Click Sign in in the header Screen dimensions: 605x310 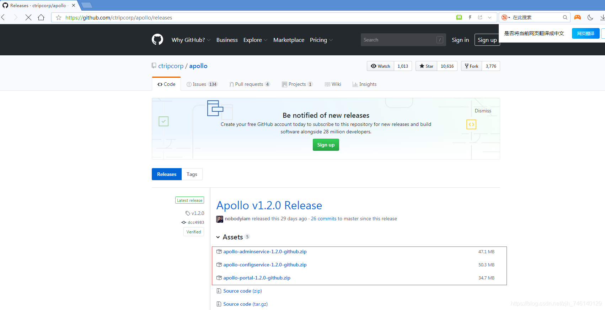coord(460,40)
